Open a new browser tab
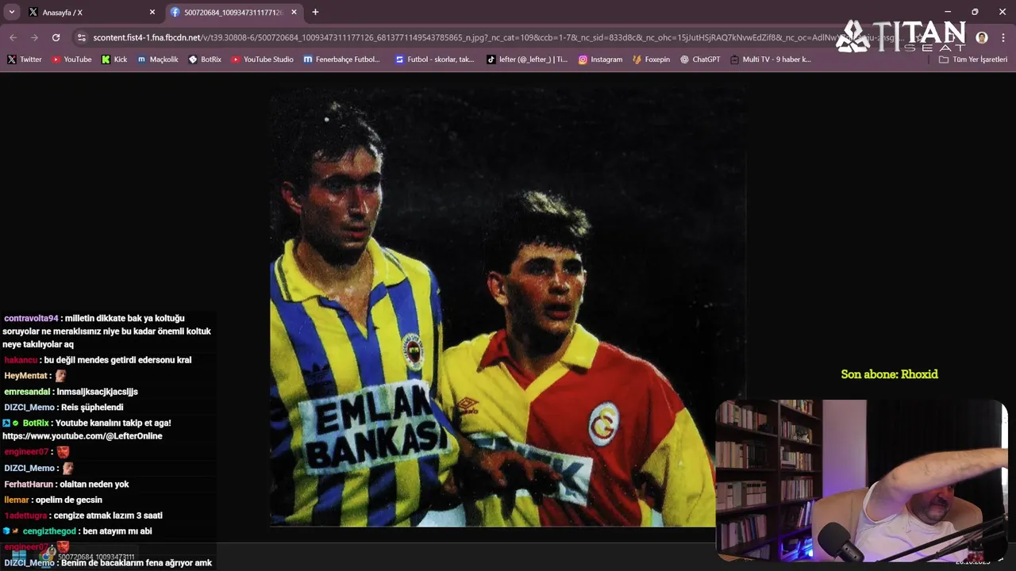 pos(315,12)
